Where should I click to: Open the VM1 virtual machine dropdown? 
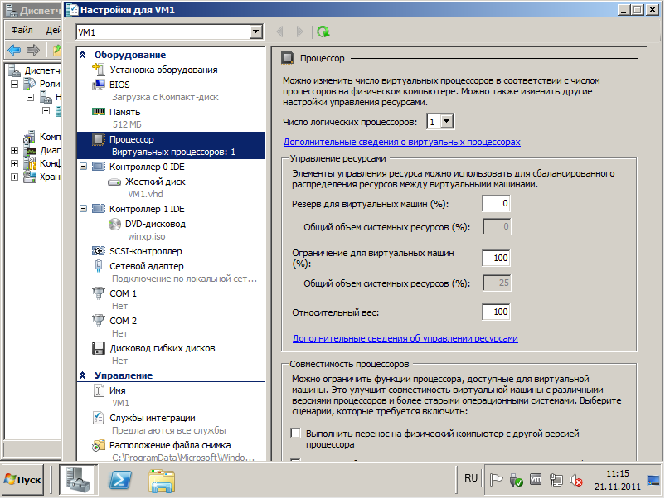click(x=255, y=31)
